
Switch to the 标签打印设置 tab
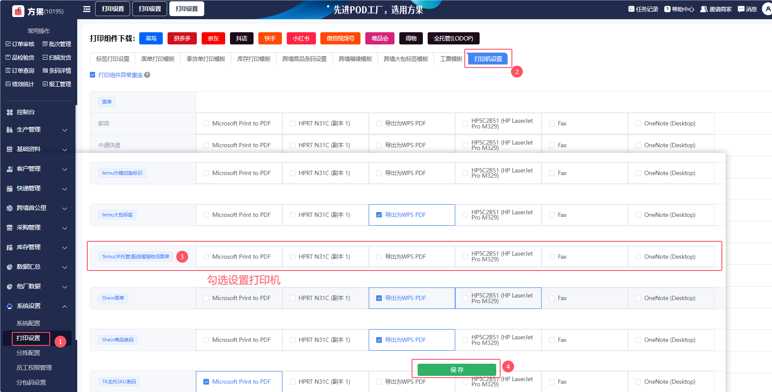(x=113, y=59)
